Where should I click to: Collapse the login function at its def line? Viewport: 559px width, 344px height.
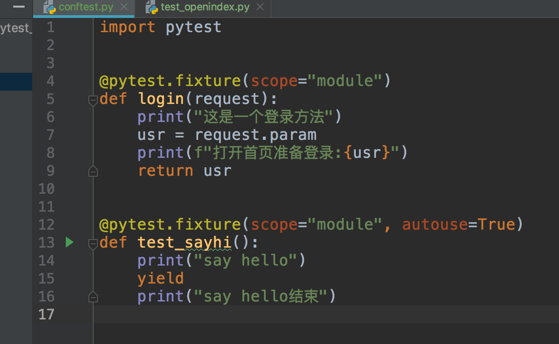point(93,100)
